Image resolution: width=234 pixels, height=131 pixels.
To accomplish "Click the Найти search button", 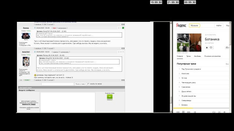I will 219,25.
